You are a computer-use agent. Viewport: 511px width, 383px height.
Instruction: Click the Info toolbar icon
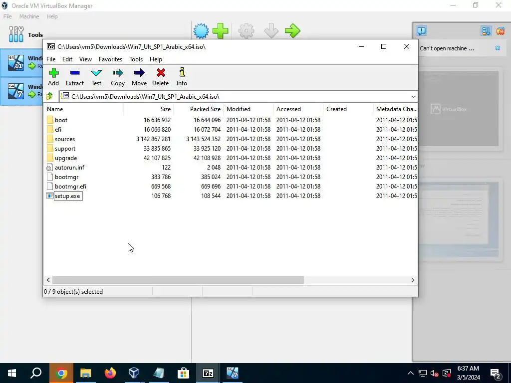point(182,72)
